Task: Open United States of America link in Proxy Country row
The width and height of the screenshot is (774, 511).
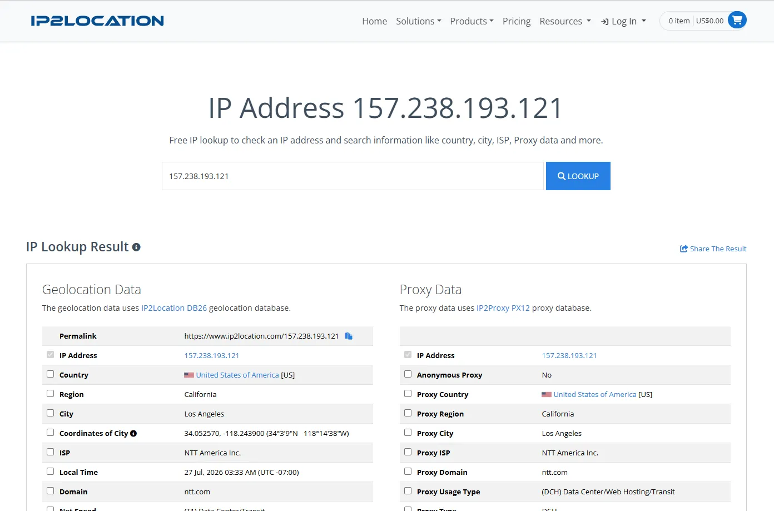Action: [x=595, y=395]
